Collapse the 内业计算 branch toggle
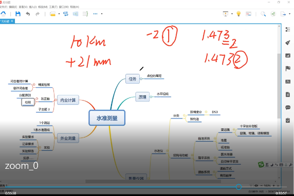 coord(56,100)
